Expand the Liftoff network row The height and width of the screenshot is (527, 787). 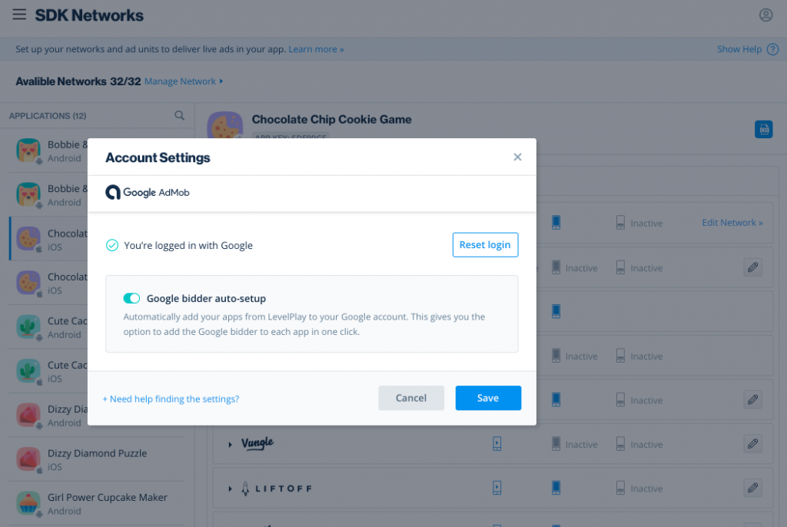click(x=230, y=488)
